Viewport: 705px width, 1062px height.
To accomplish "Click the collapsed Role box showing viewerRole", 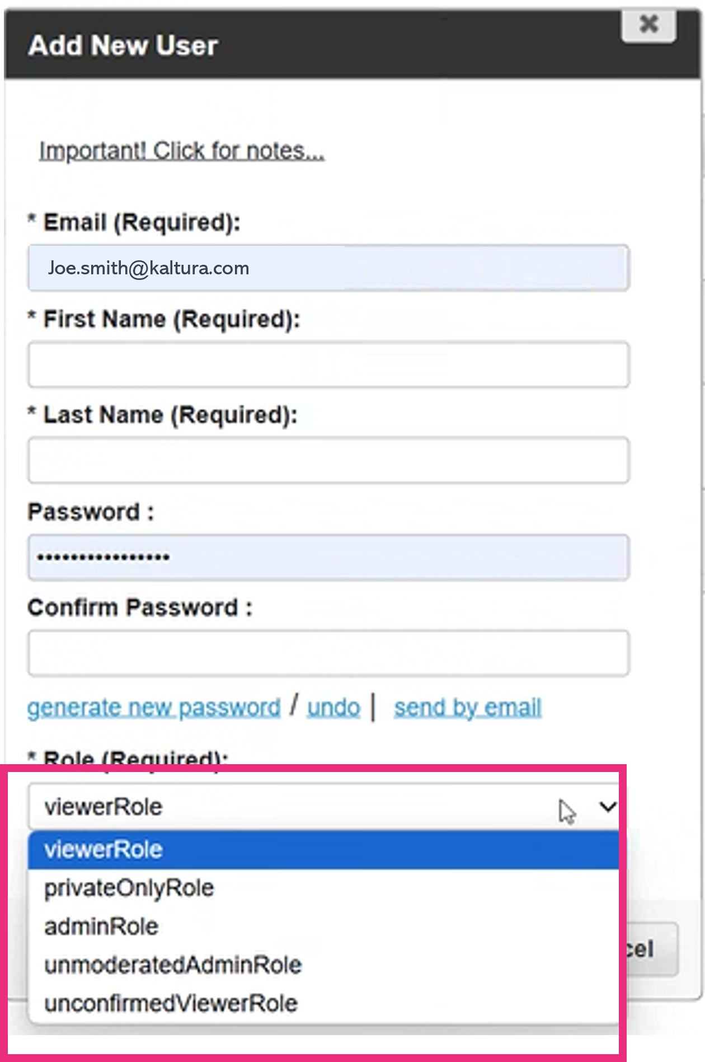I will (323, 807).
